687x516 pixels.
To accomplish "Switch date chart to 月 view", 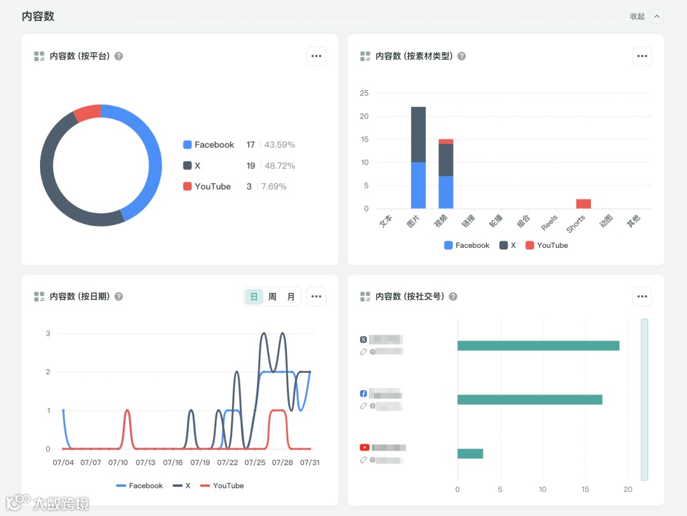I will (x=291, y=297).
